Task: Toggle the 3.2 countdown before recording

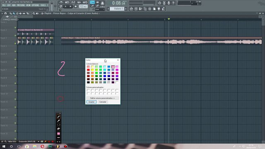Action: [73, 2]
